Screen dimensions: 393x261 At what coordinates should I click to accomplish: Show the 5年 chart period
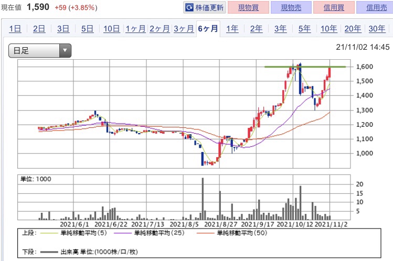304,29
